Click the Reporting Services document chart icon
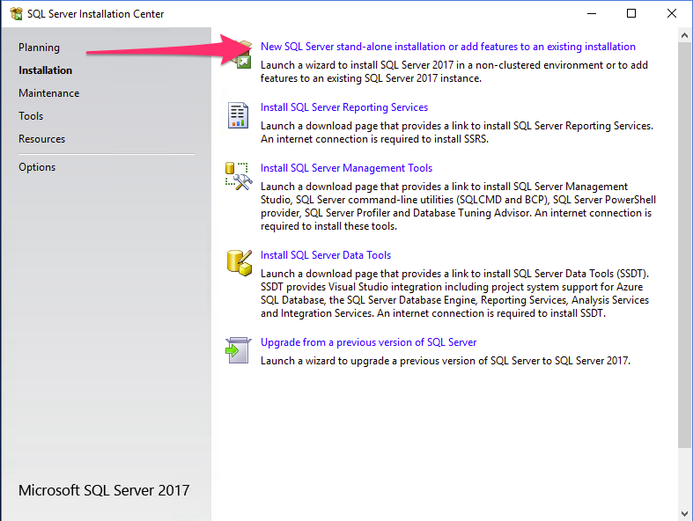Image resolution: width=693 pixels, height=521 pixels. [x=238, y=115]
